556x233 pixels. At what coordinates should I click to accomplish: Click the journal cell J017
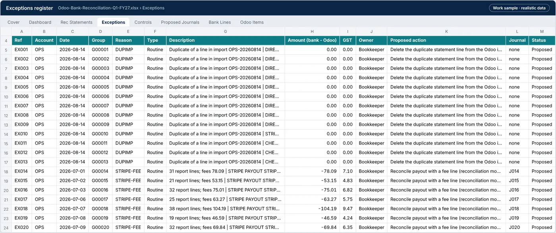coord(517,199)
